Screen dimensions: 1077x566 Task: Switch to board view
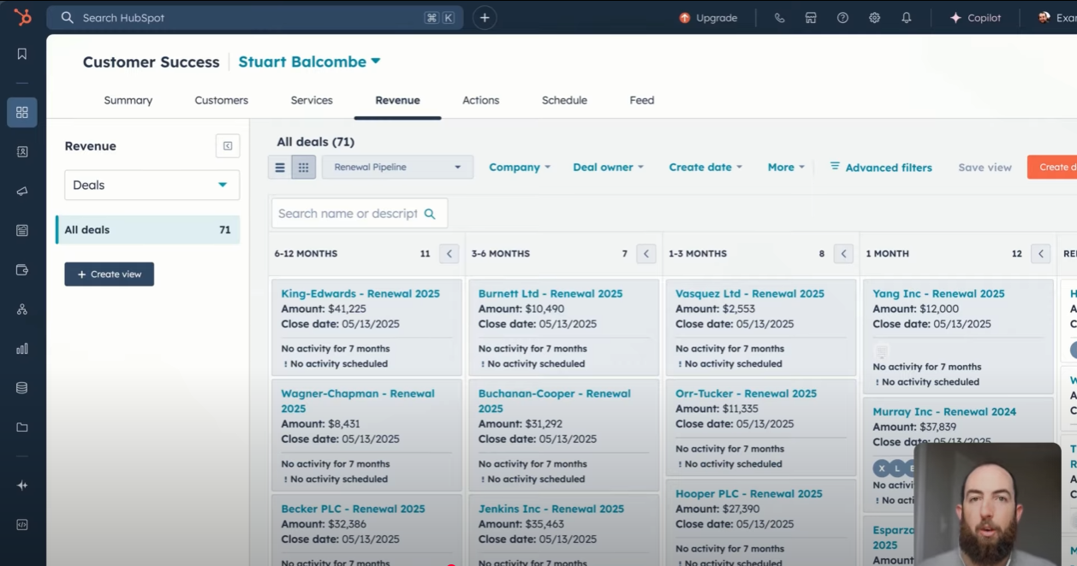click(304, 168)
